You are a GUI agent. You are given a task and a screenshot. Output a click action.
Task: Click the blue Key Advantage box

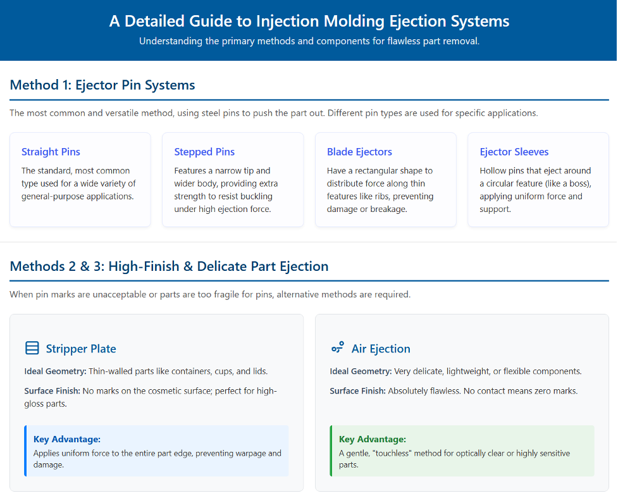point(156,451)
